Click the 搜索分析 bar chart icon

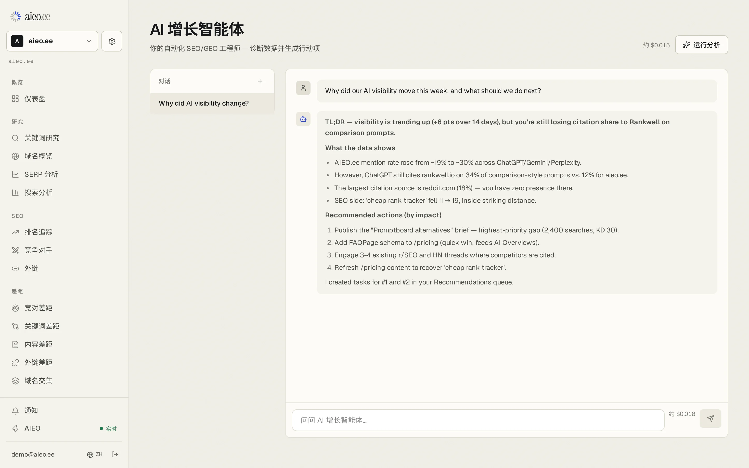point(15,192)
